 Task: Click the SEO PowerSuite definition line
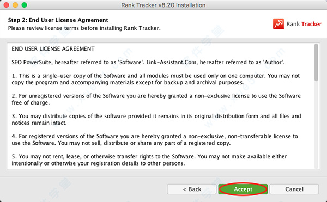tap(148, 62)
